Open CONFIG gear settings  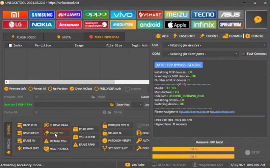click(254, 36)
